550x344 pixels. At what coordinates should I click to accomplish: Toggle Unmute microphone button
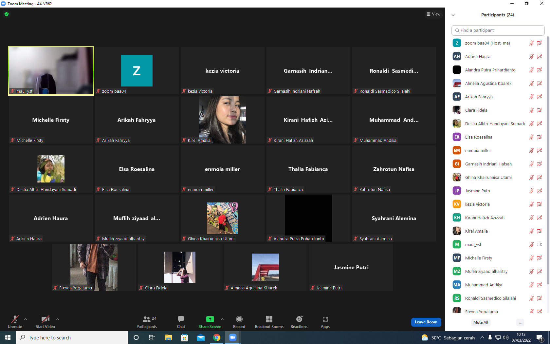[x=15, y=319]
